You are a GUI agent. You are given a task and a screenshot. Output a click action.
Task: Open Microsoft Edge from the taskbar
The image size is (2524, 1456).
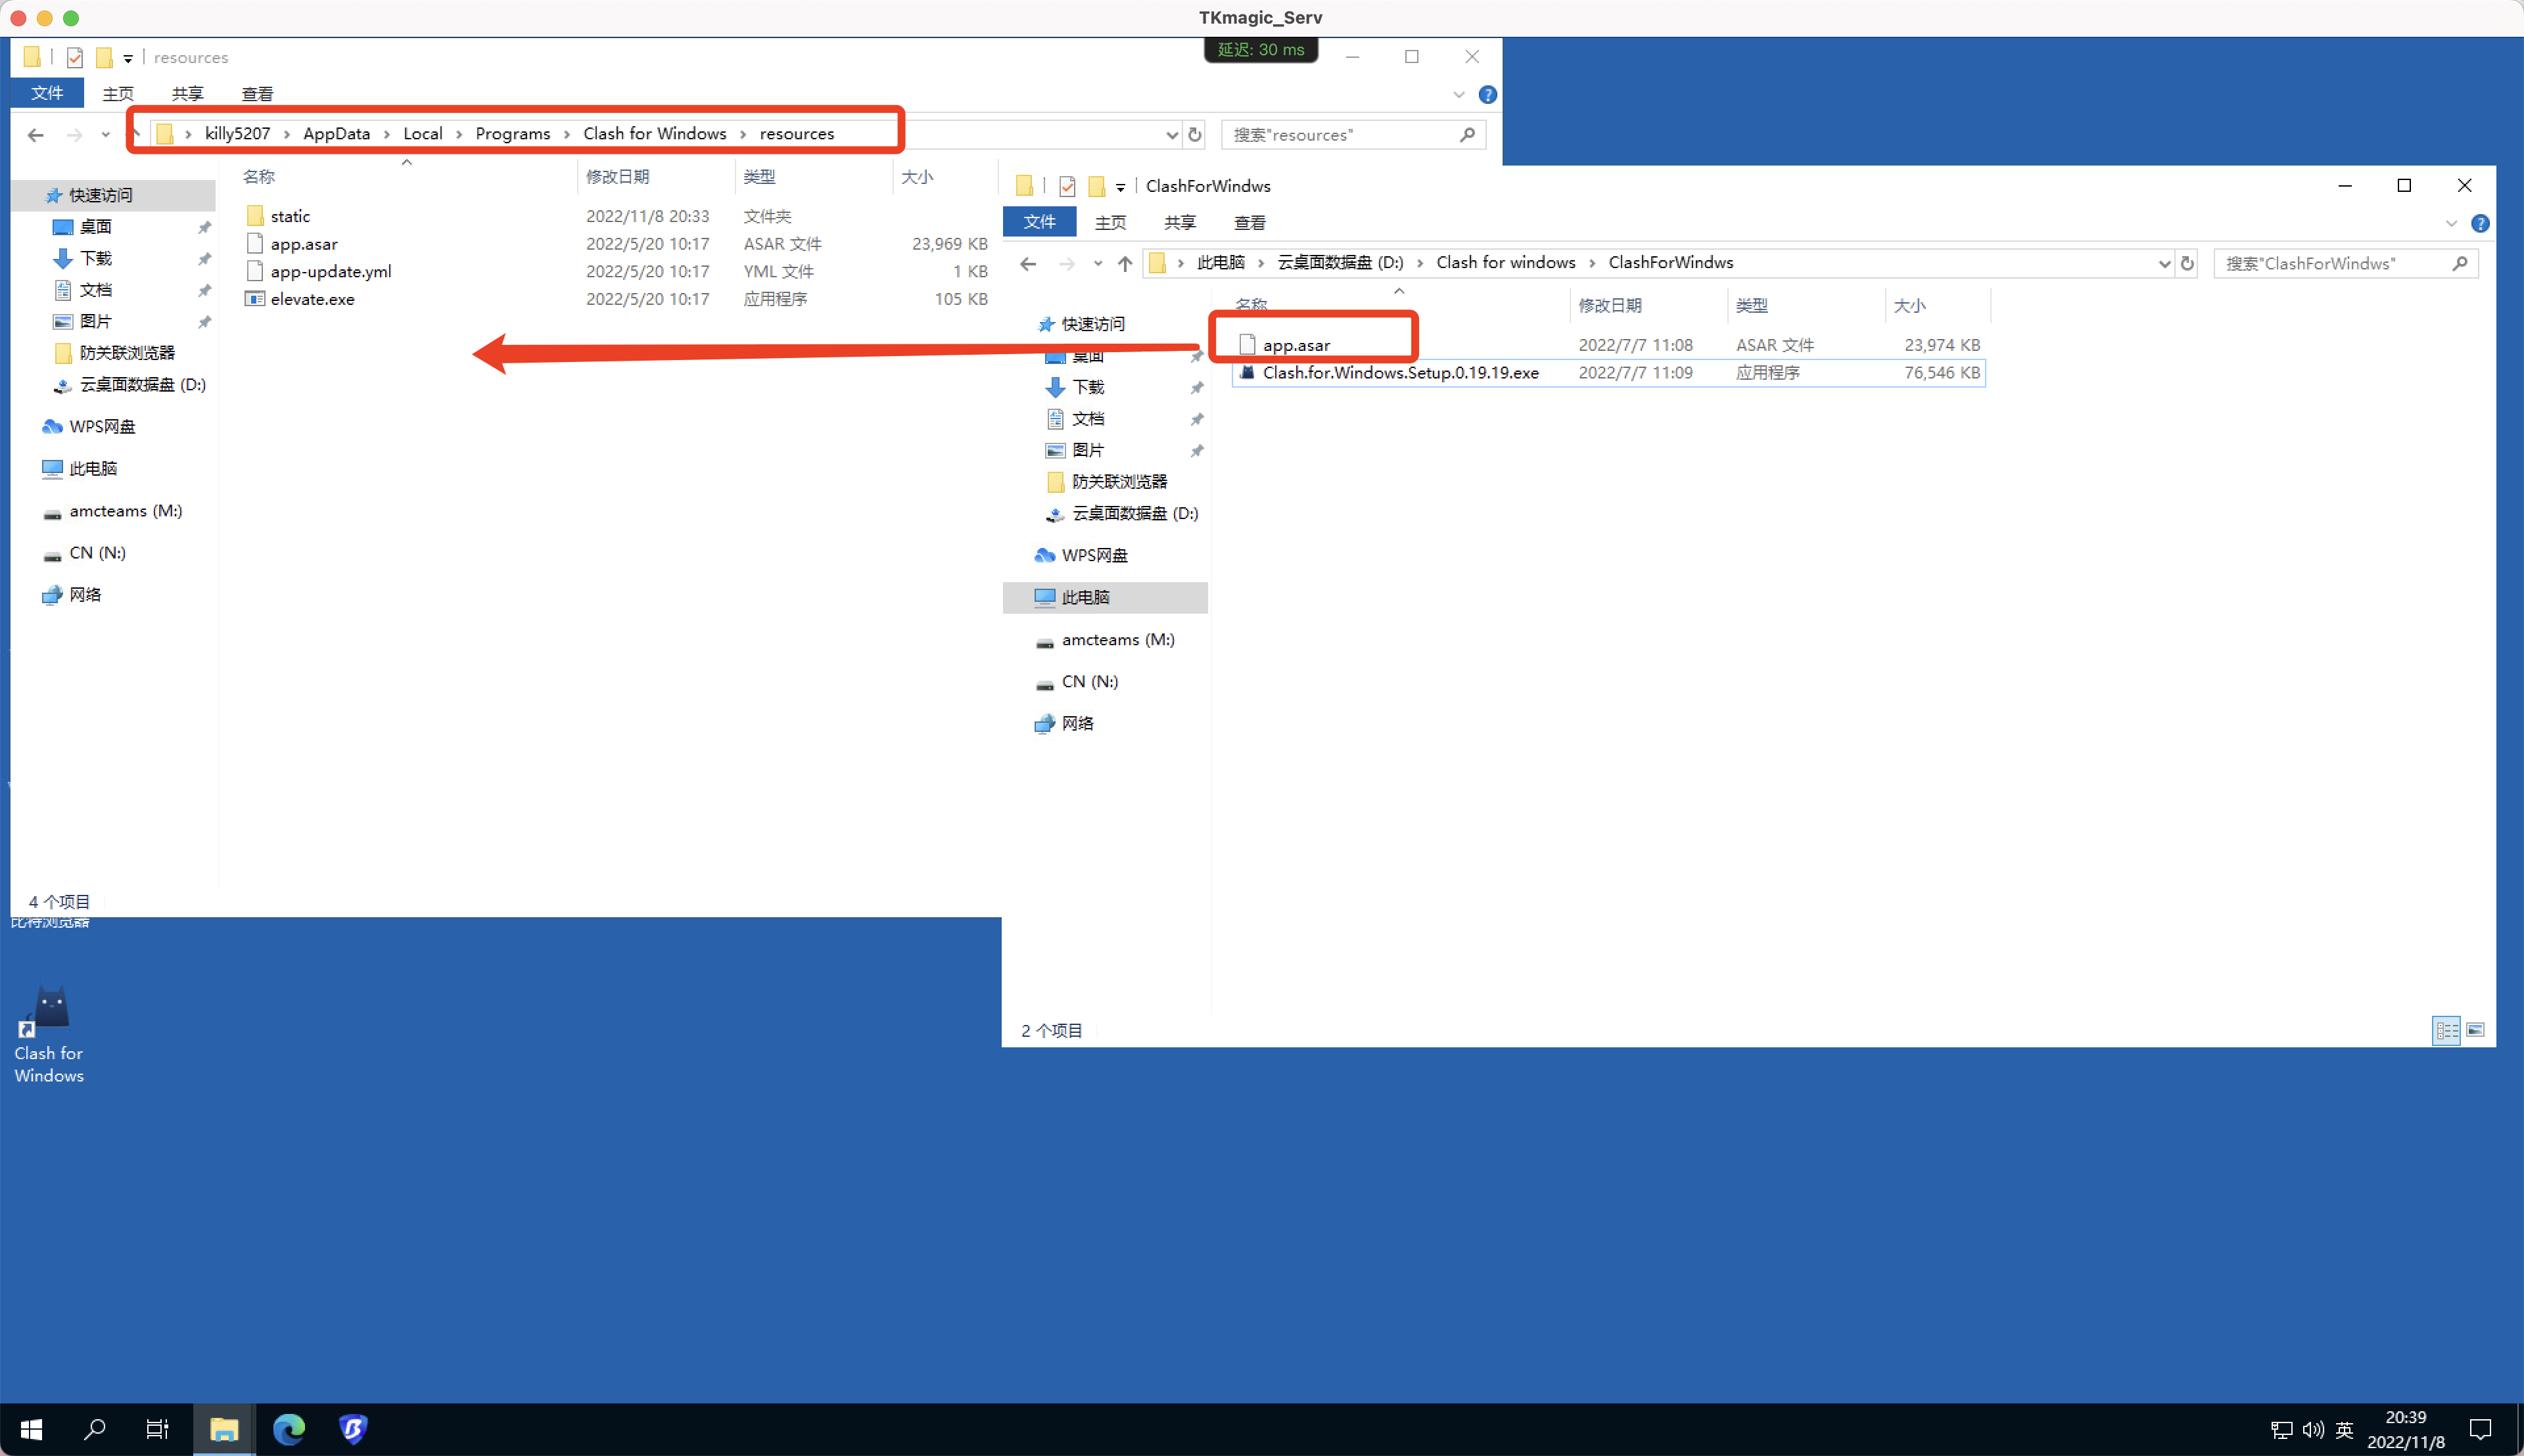click(x=289, y=1429)
